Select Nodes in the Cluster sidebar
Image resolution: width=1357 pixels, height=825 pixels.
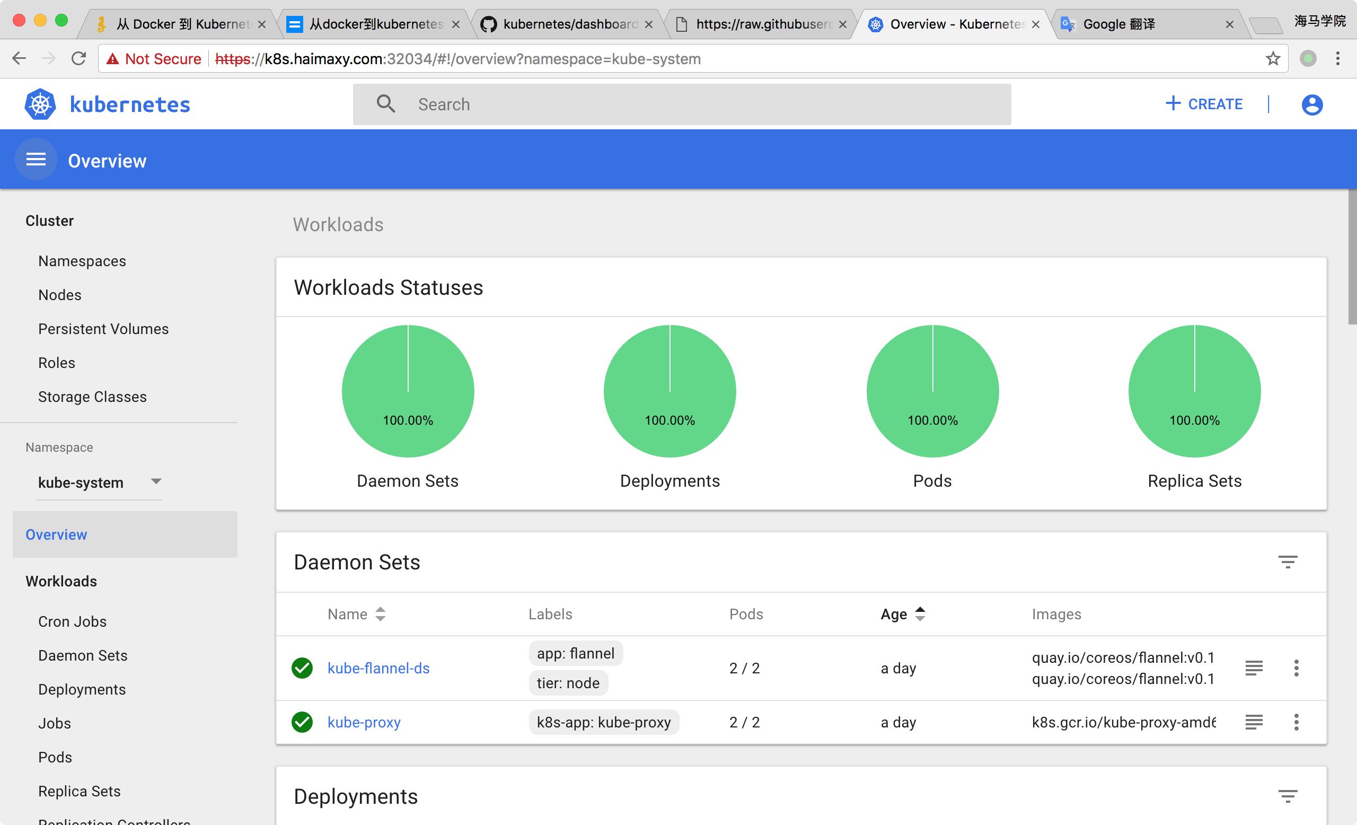(x=59, y=295)
